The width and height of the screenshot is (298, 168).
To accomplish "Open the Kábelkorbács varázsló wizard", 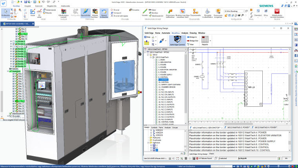I will (x=64, y=13).
